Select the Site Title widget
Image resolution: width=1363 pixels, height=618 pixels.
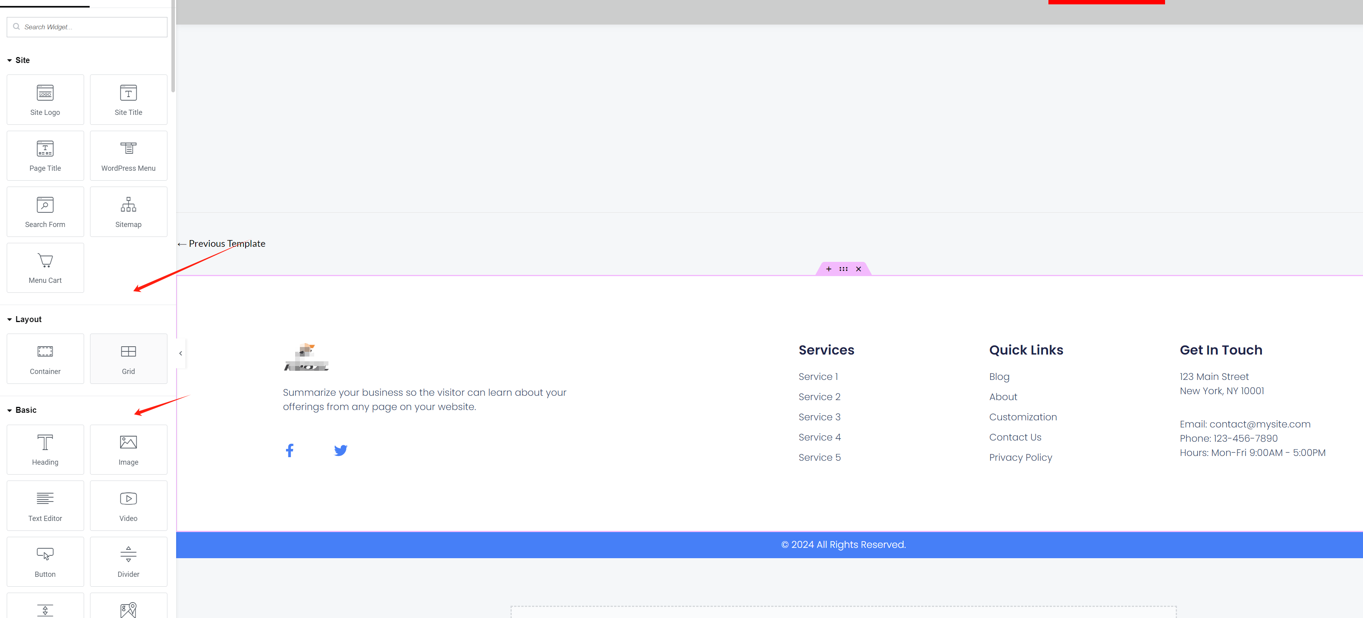tap(128, 98)
